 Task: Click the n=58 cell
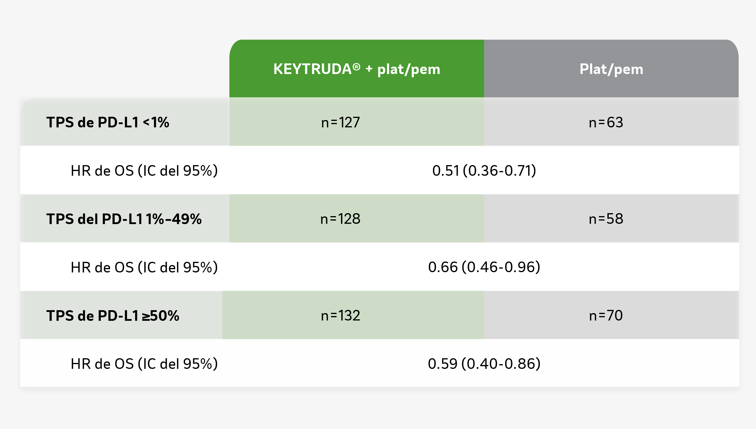606,219
